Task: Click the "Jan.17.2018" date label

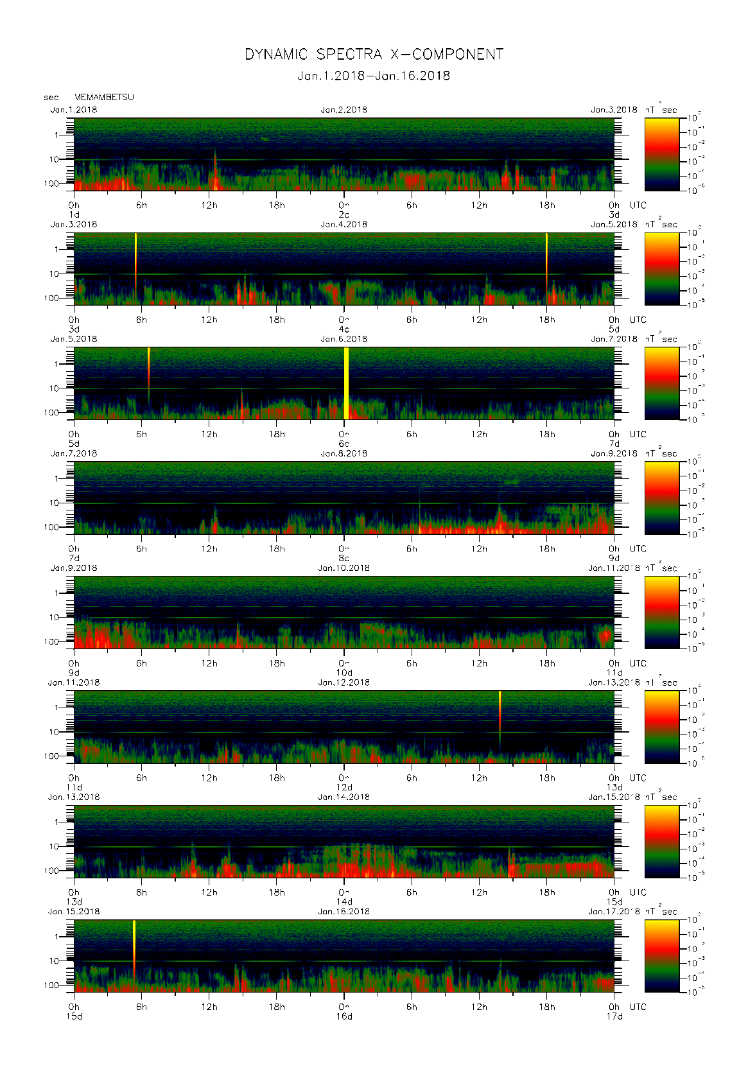Action: click(x=614, y=912)
